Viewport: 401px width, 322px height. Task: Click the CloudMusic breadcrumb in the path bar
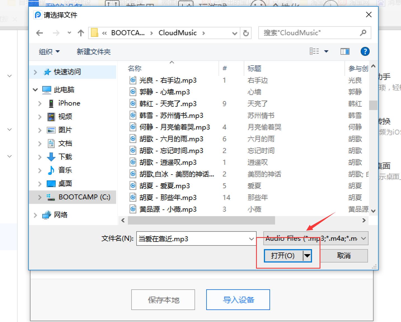coord(177,33)
